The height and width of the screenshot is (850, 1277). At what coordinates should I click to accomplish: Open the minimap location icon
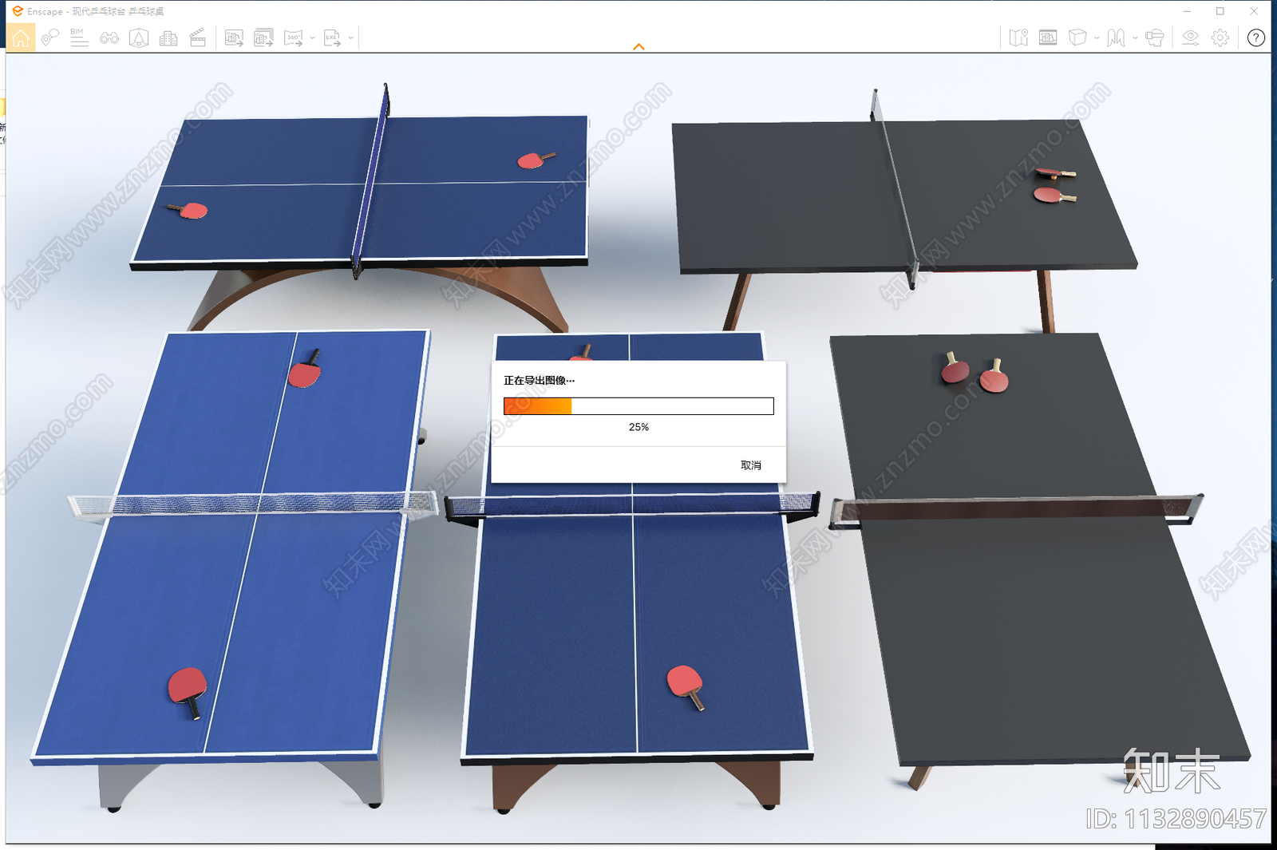tap(1018, 38)
